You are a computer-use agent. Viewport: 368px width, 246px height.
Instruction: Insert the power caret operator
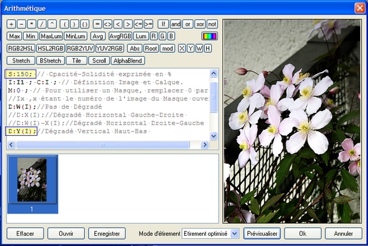pyautogui.click(x=52, y=24)
